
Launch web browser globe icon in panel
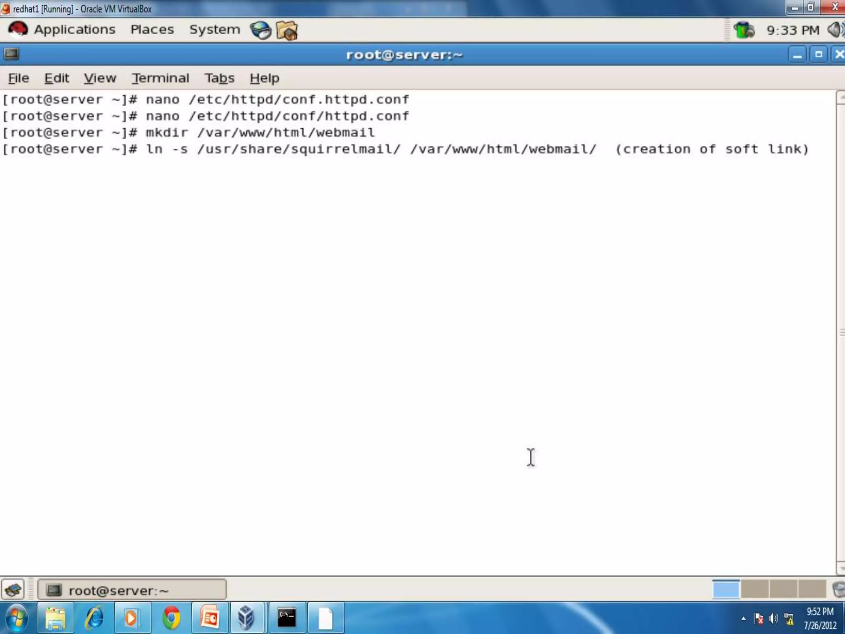coord(261,30)
